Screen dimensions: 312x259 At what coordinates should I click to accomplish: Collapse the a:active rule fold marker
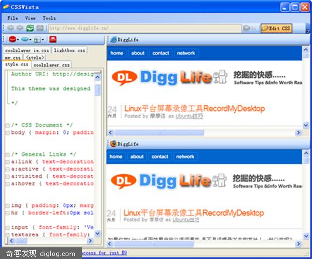pos(8,170)
